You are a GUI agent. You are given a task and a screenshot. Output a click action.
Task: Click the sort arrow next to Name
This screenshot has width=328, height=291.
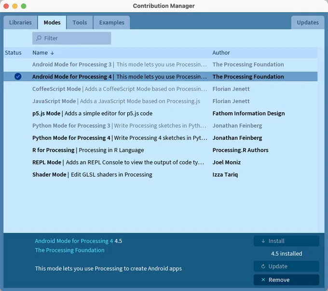pos(52,53)
